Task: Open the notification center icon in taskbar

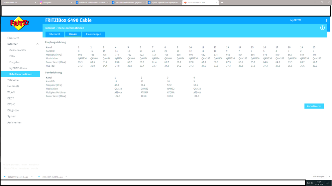Action: (327, 183)
